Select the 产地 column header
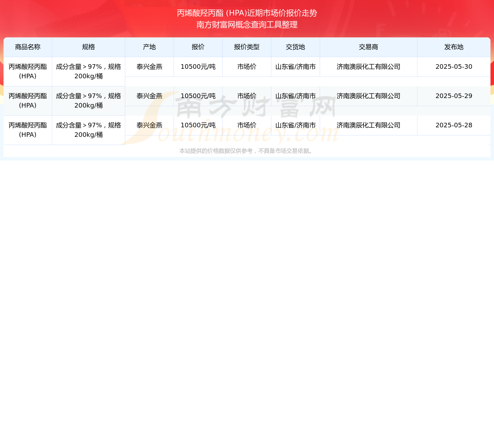 pos(150,47)
